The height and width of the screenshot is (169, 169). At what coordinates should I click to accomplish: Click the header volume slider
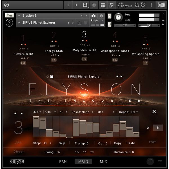coord(149,26)
